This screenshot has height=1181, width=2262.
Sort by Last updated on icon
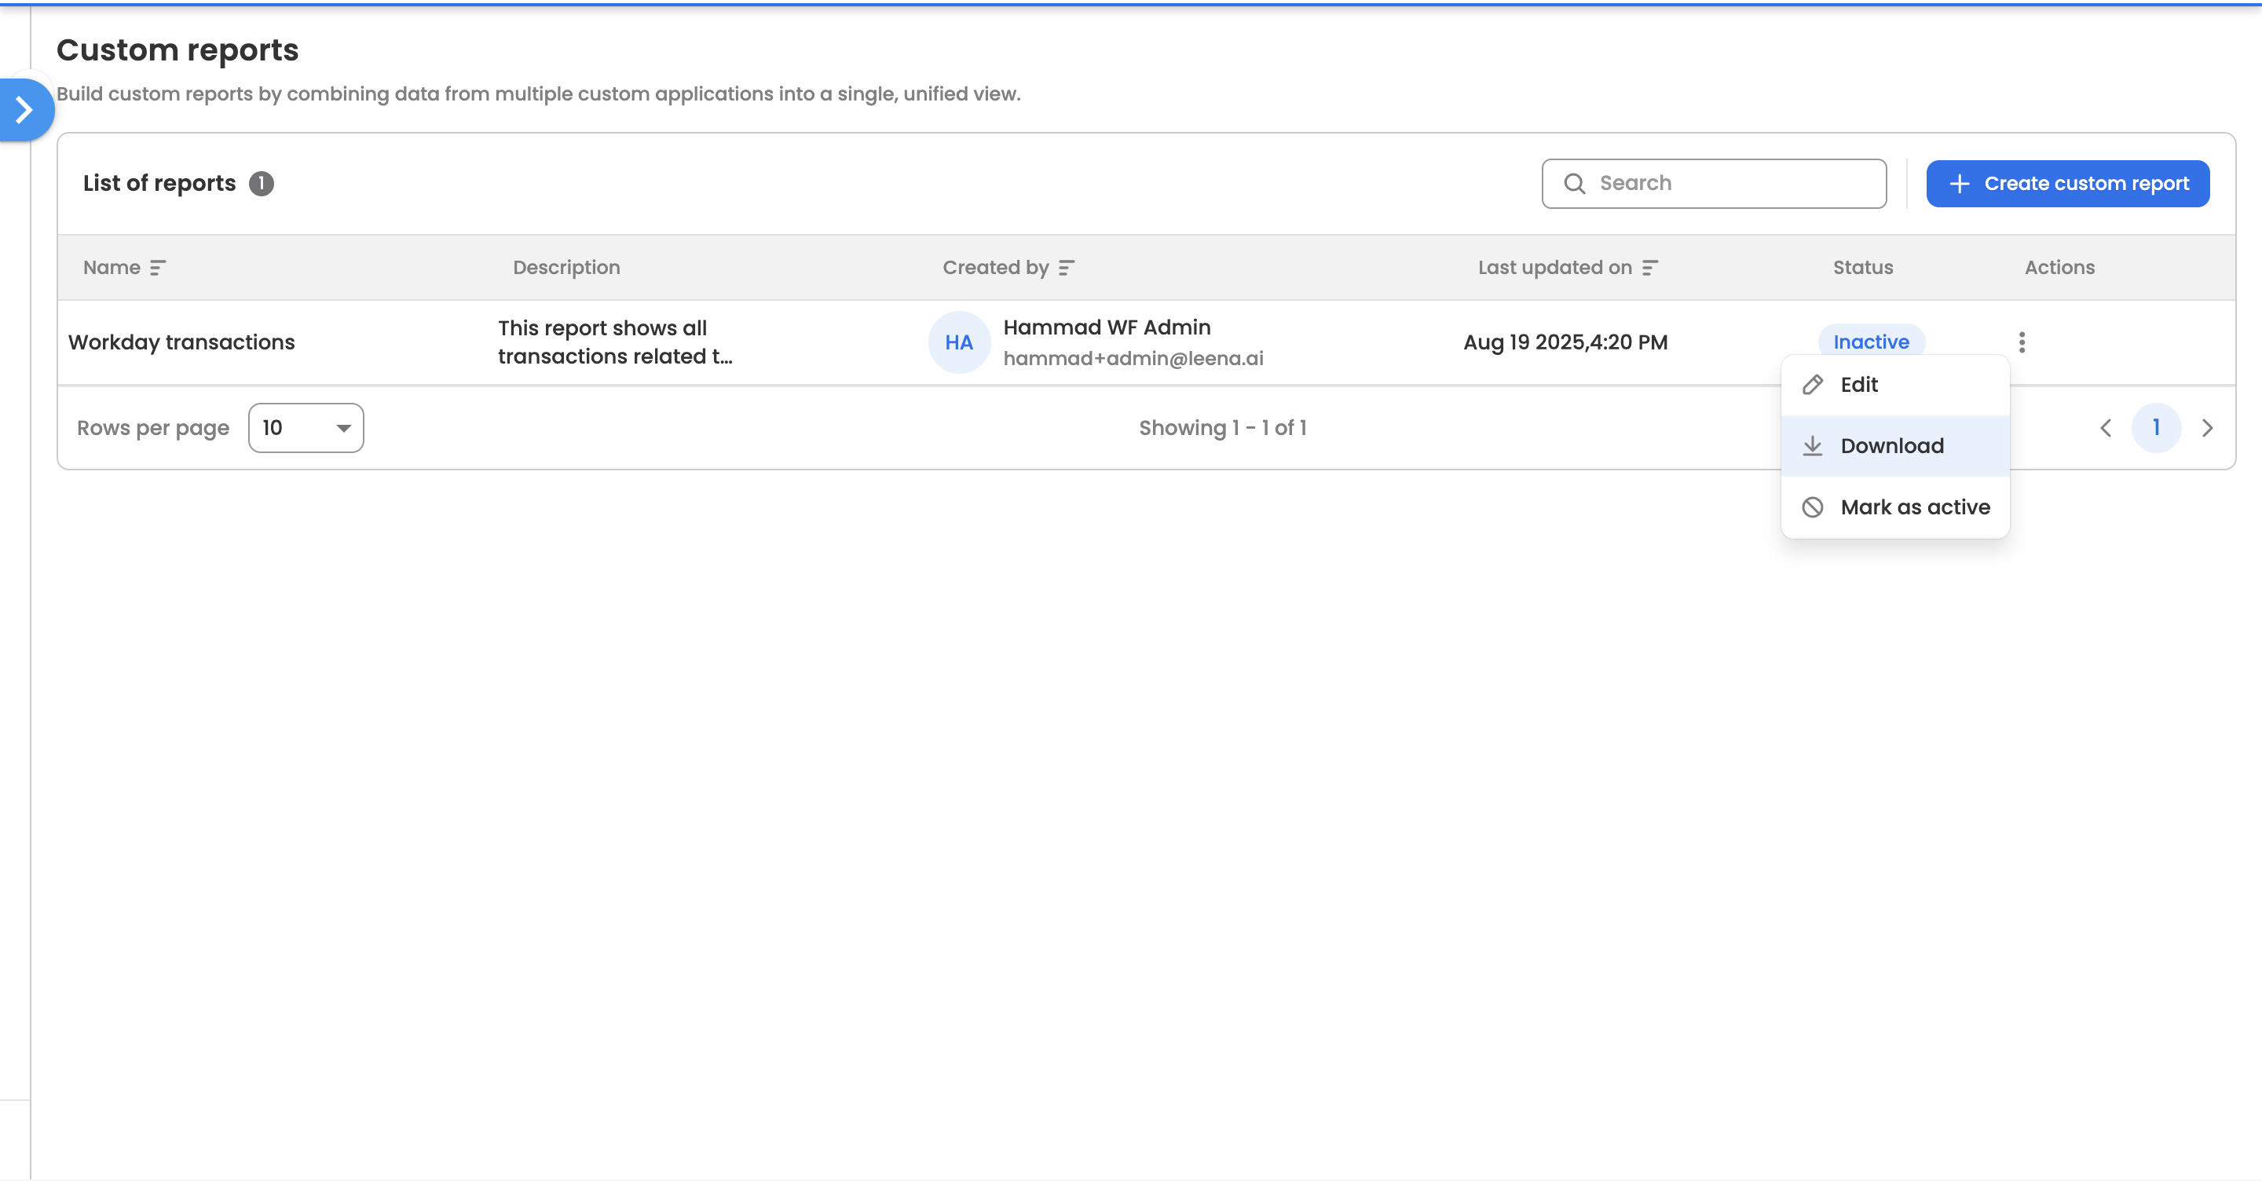(1650, 268)
